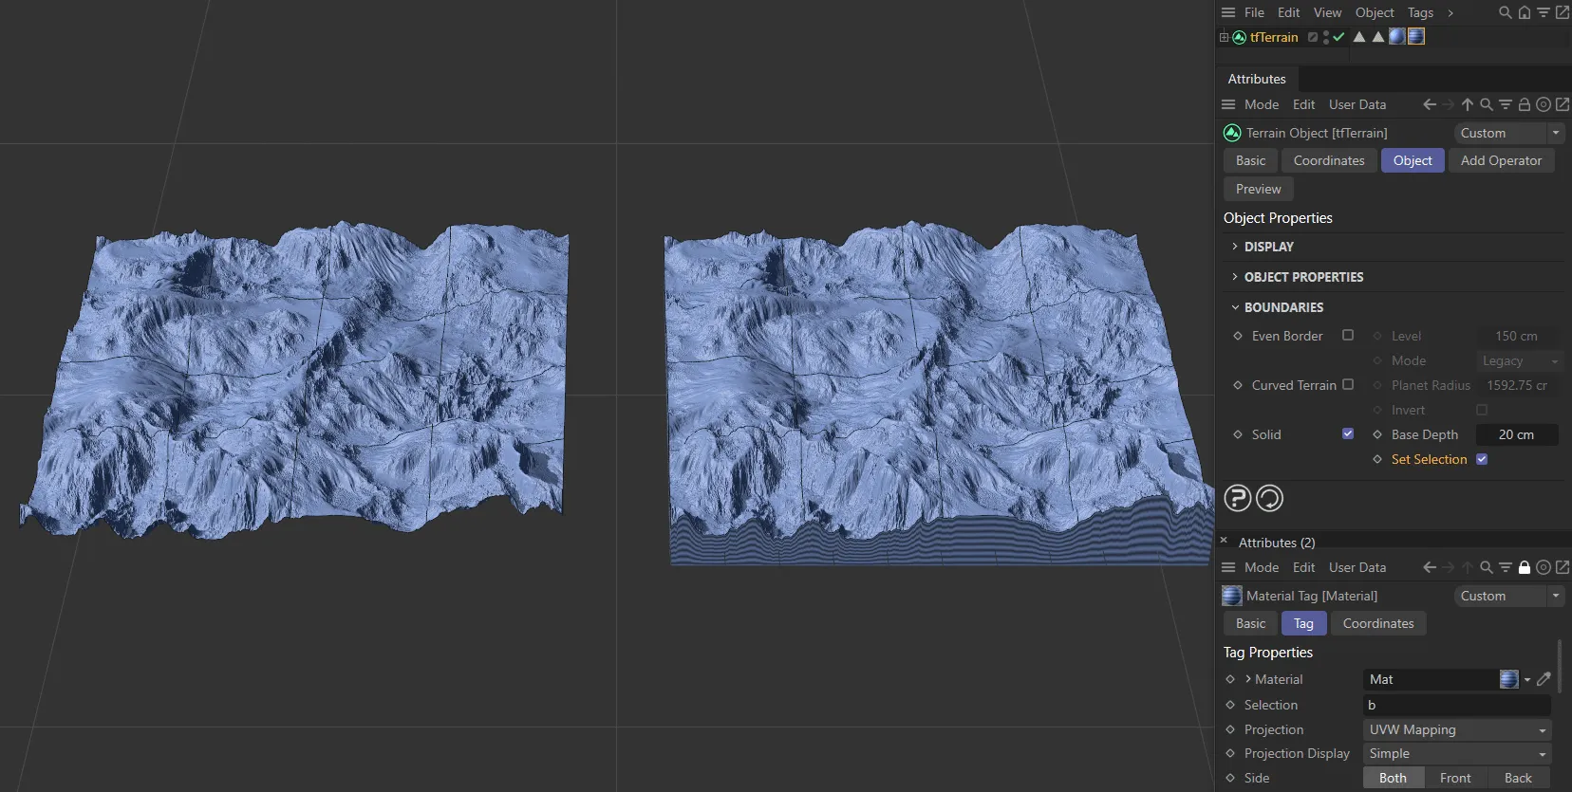1572x792 pixels.
Task: Open the Object Manager hamburger menu
Action: click(1227, 12)
